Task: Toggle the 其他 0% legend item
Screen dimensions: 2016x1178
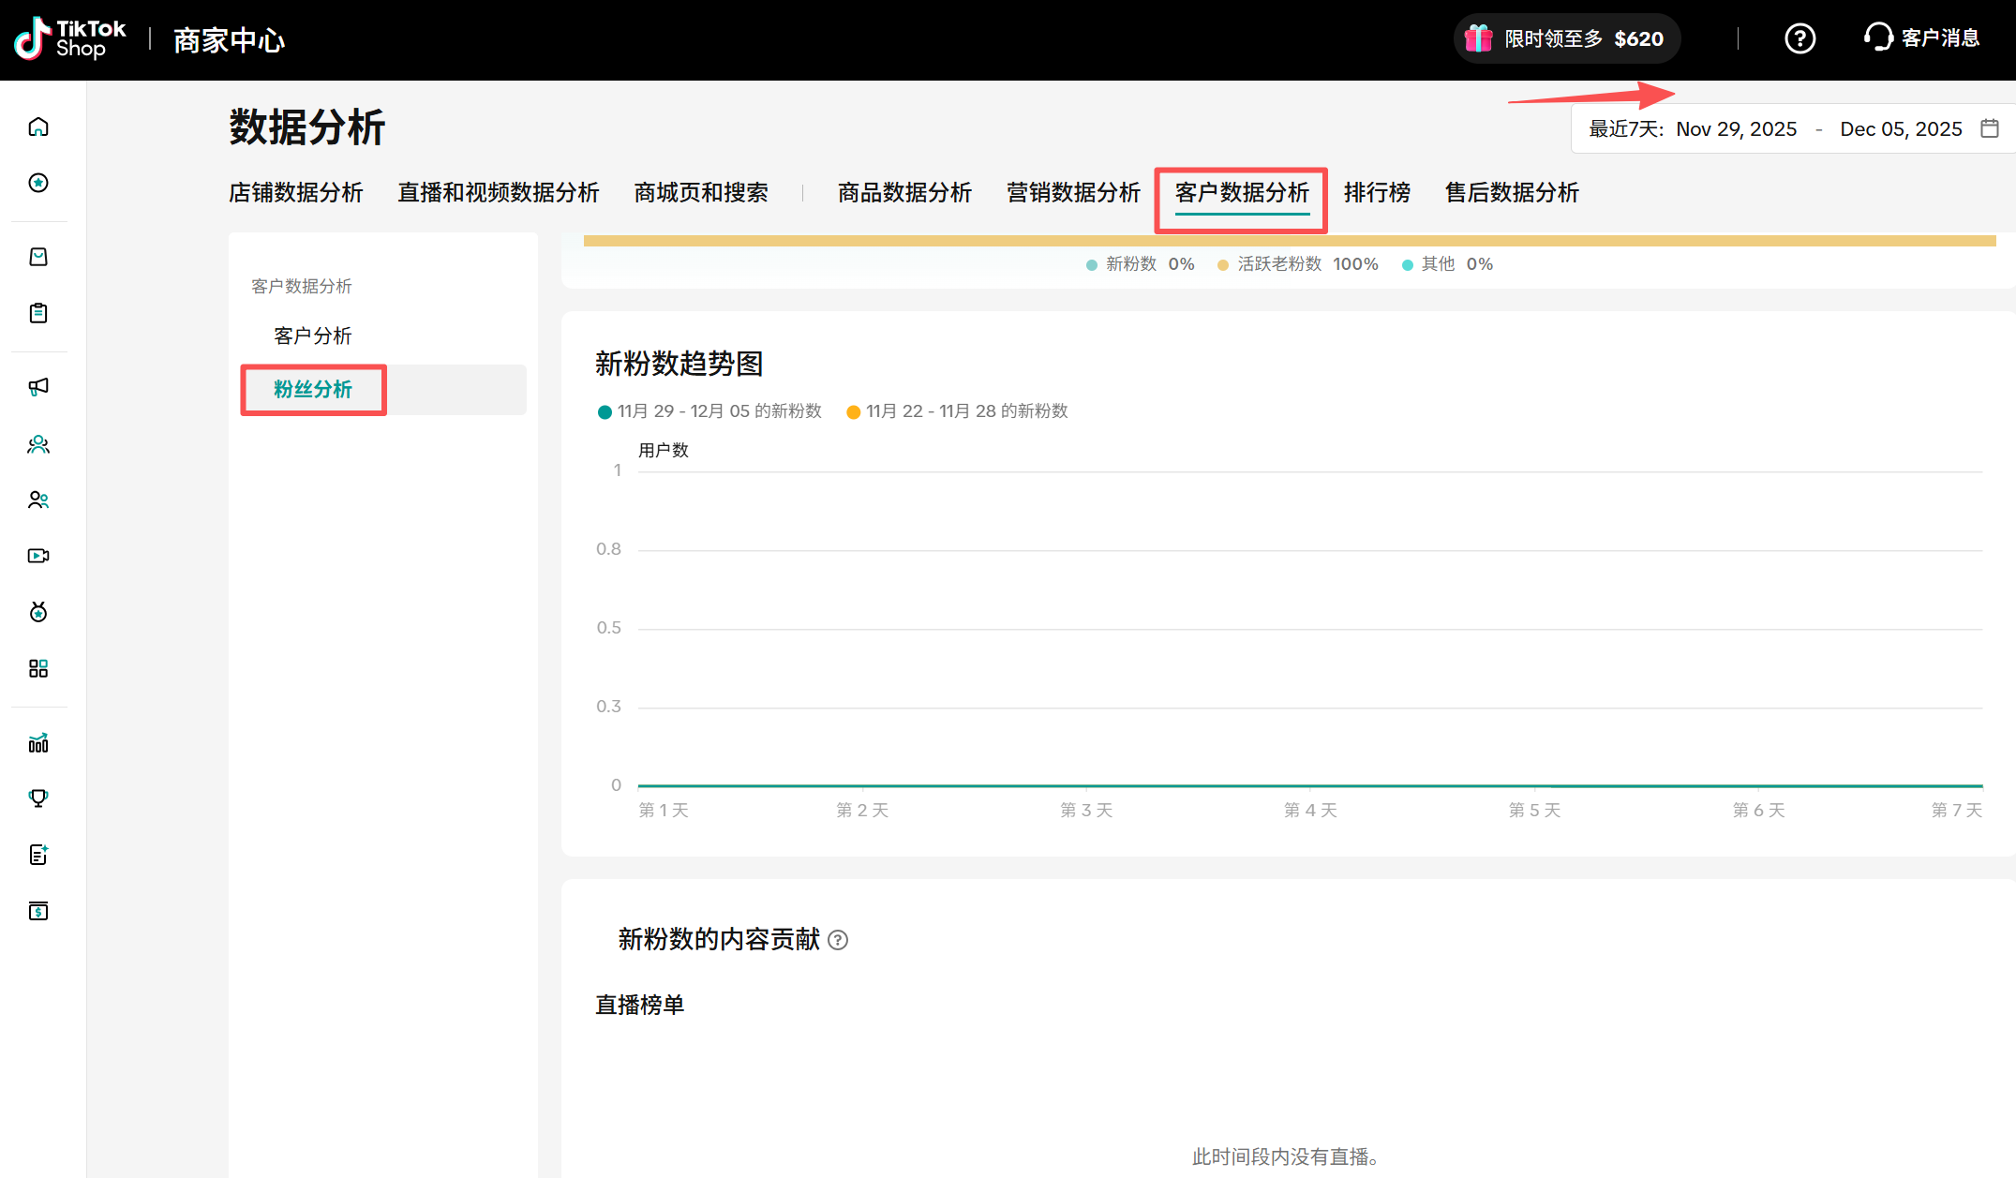Action: click(x=1447, y=264)
